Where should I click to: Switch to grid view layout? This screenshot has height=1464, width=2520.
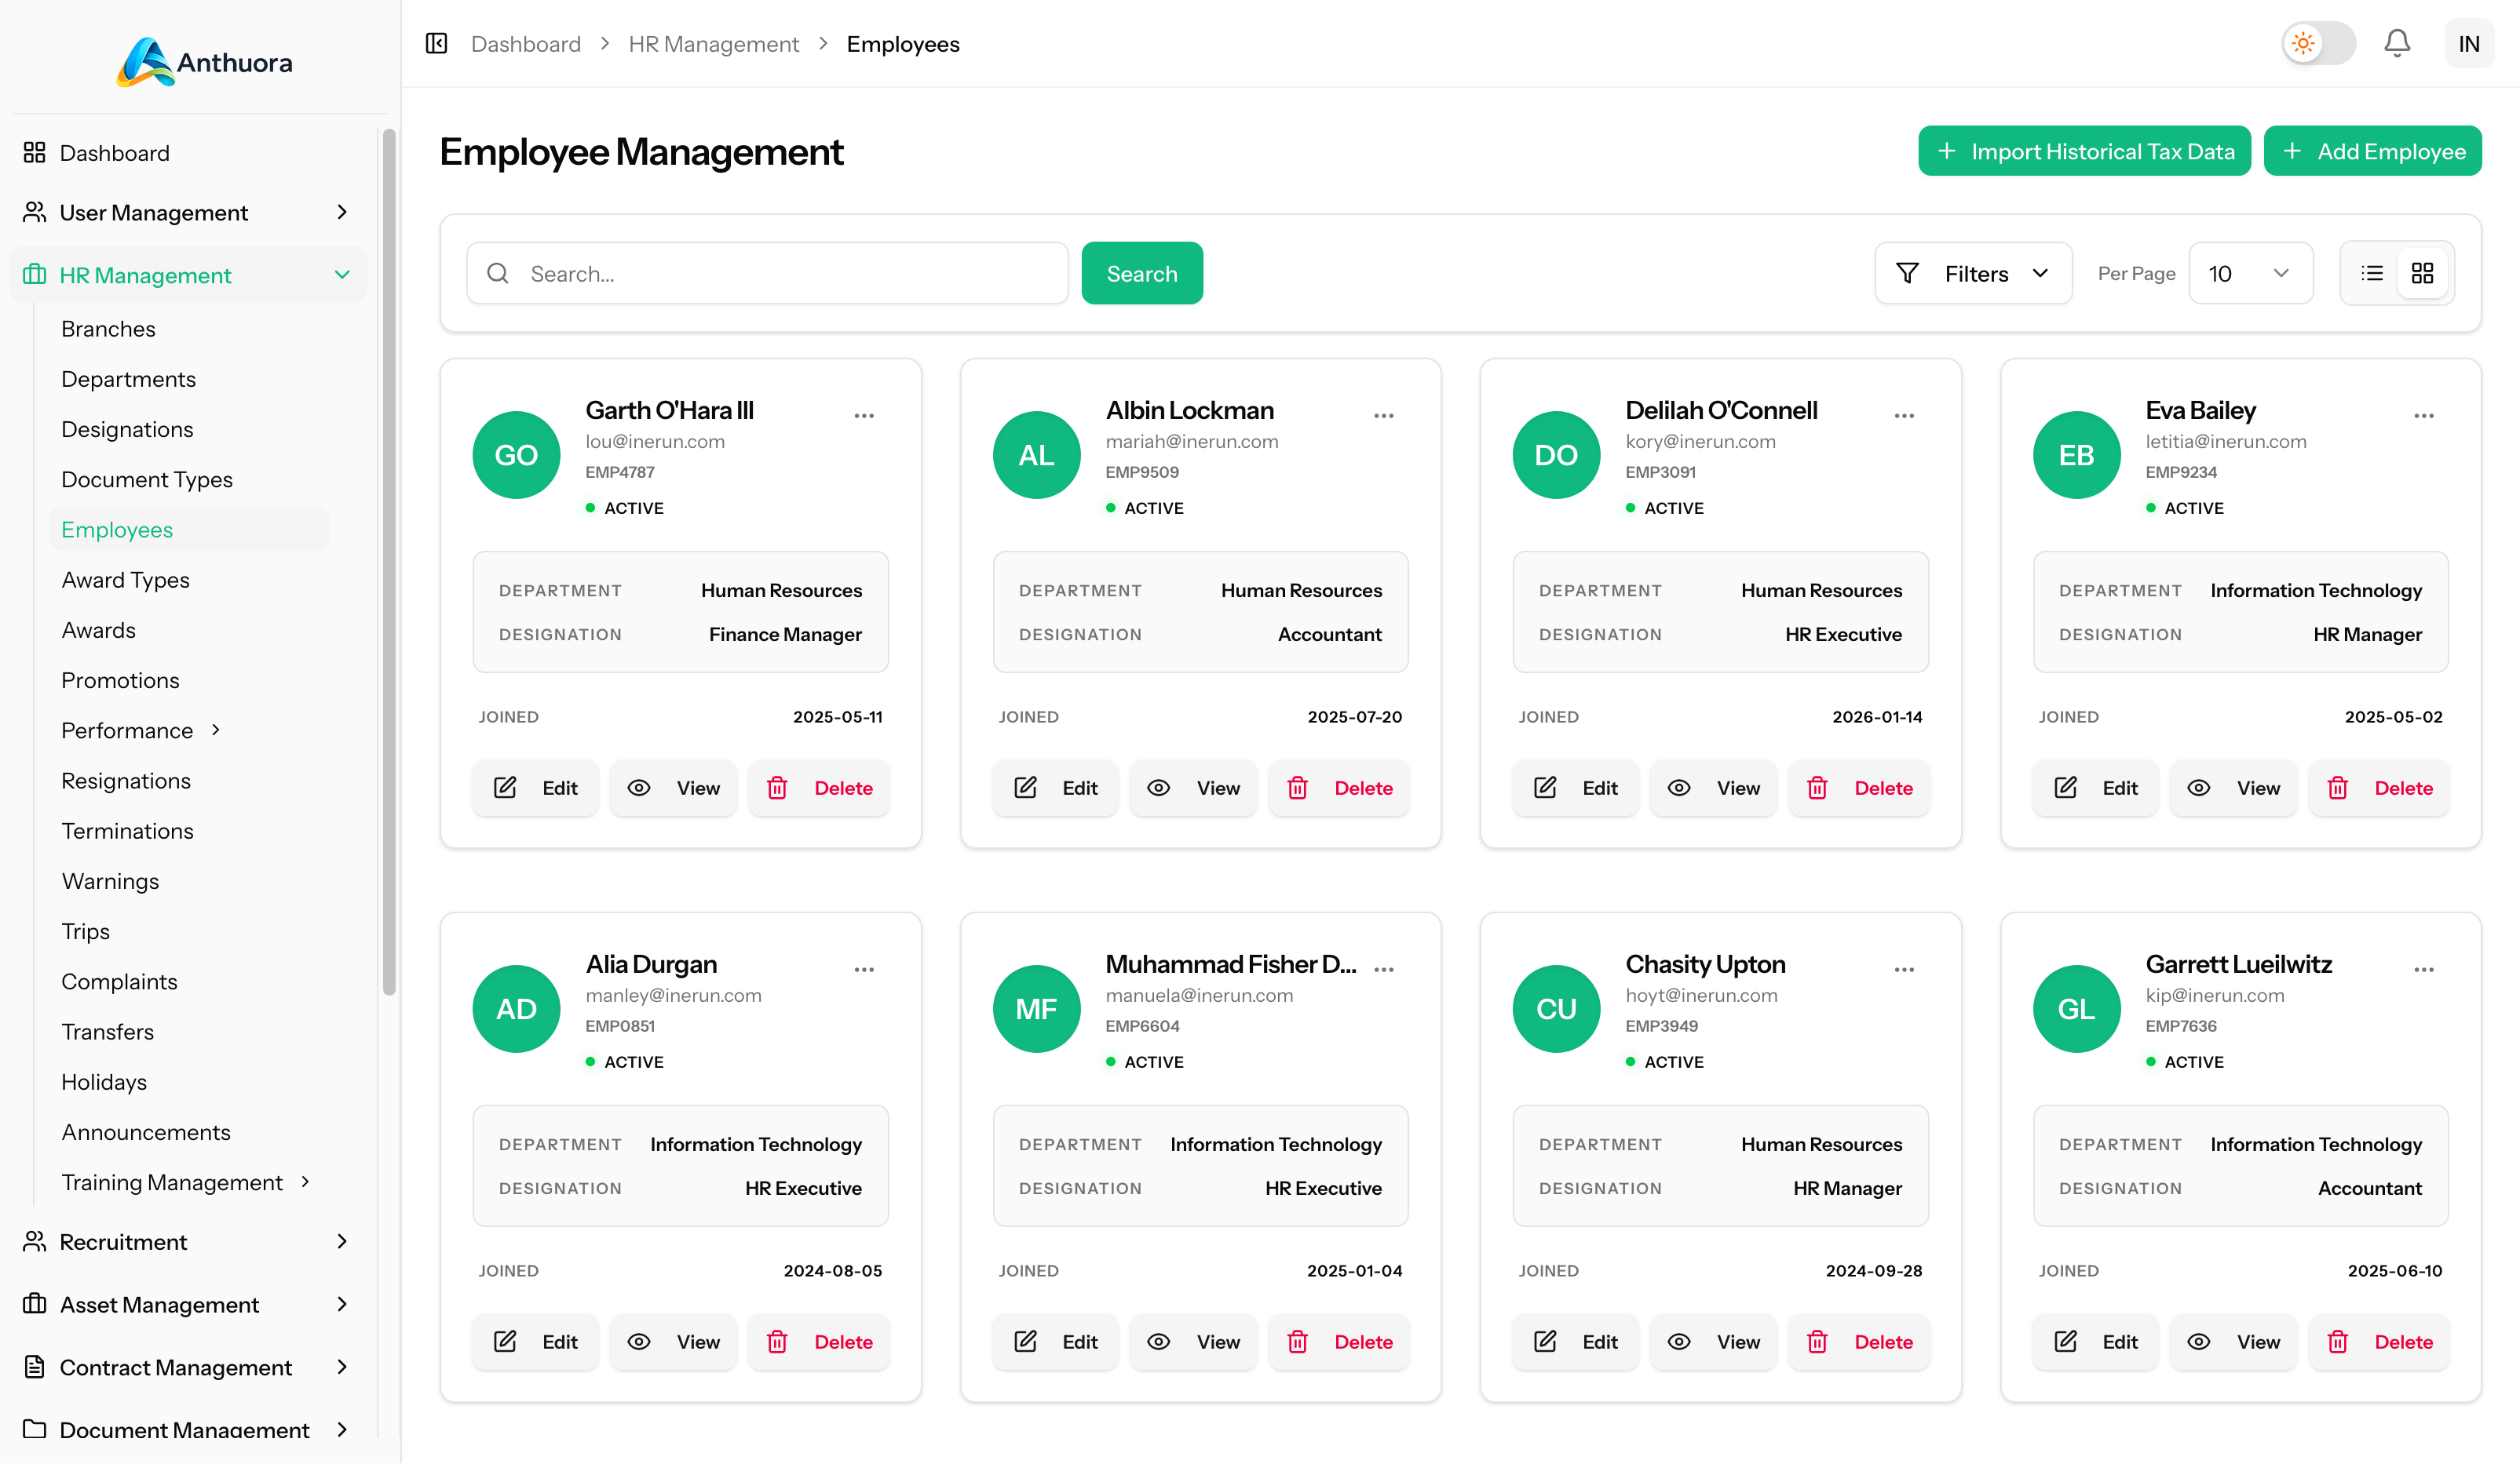tap(2422, 273)
